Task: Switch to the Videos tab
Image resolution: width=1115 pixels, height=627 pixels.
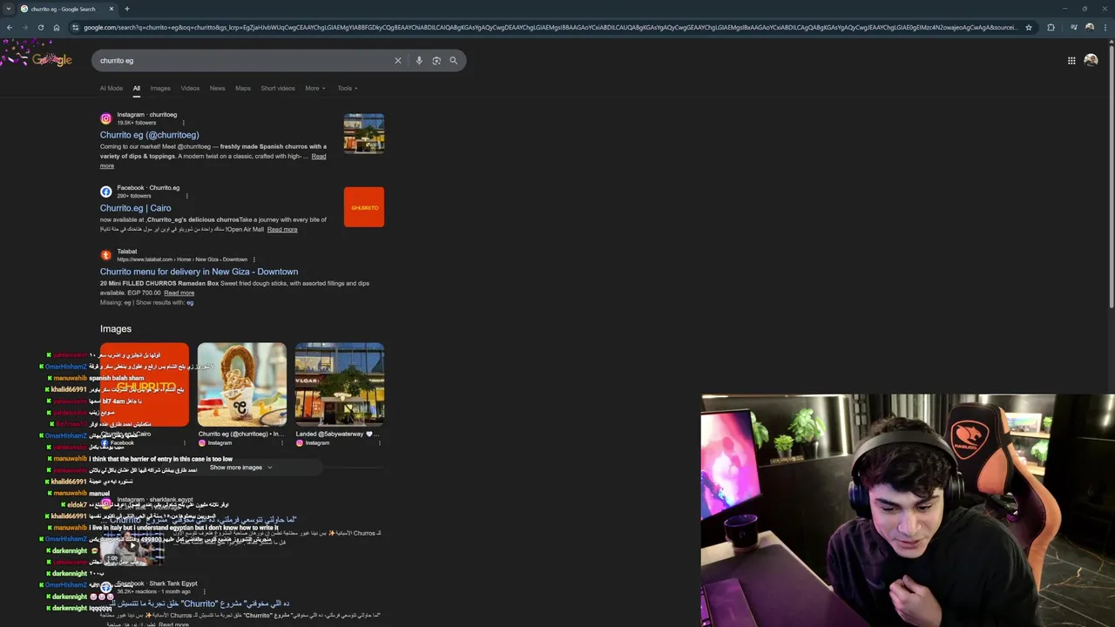Action: pos(190,88)
